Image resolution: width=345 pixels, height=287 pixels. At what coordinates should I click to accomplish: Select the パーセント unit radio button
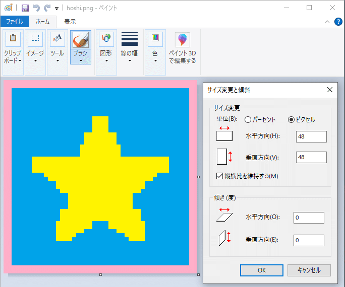tap(248, 120)
